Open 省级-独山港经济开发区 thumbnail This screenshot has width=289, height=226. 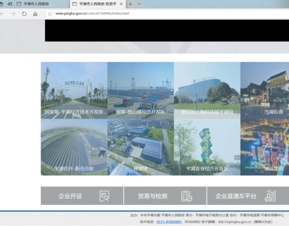[140, 90]
